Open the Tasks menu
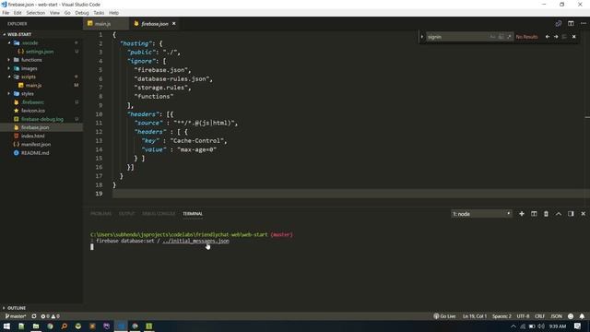Viewport: 590px width, 332px height. click(99, 13)
